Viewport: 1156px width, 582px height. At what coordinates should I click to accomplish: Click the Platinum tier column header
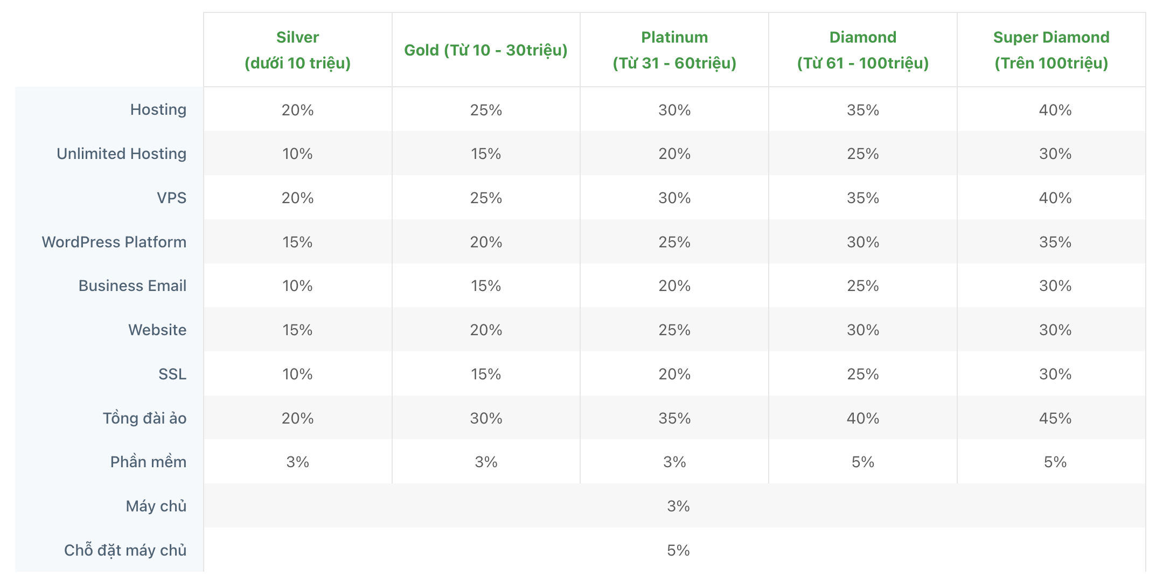tap(674, 50)
